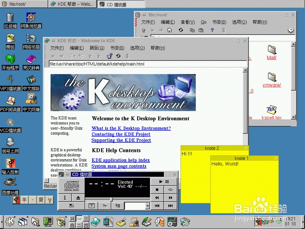305x229 pixels.
Task: Open 书签(B) menu in KDE Help
Action: (117, 48)
